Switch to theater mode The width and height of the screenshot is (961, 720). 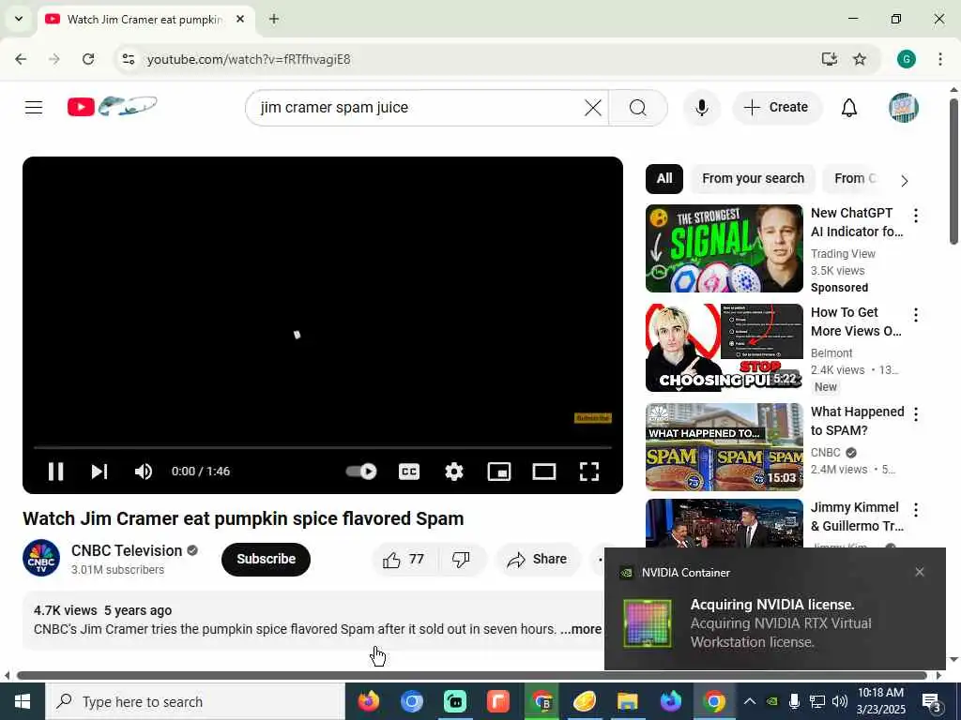[x=543, y=472]
